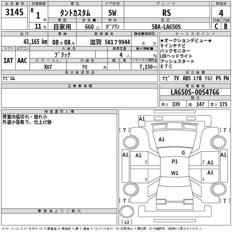The width and height of the screenshot is (232, 232).
Task: Click interior grade B
Action: (226, 26)
